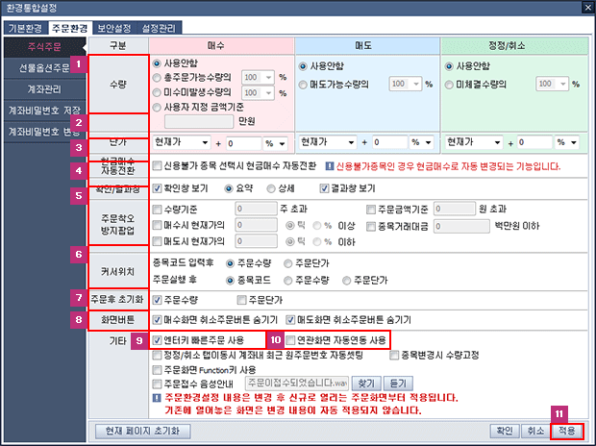The image size is (596, 446).
Task: Click the 적용 apply button
Action: tap(567, 431)
